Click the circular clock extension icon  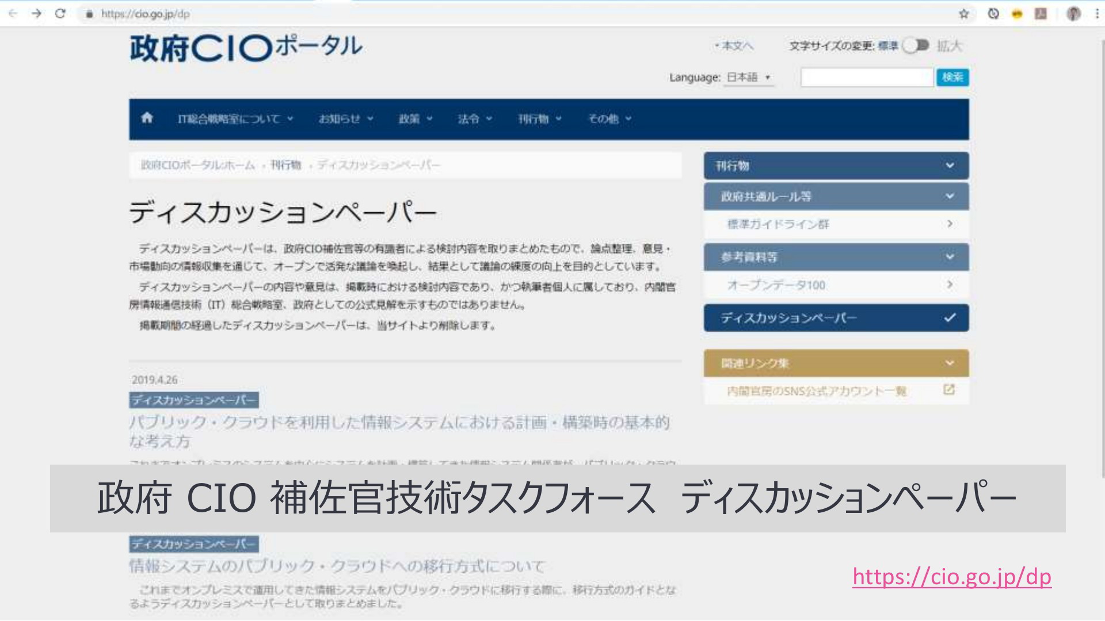click(x=993, y=14)
